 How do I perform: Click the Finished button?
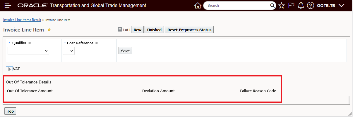coord(154,30)
